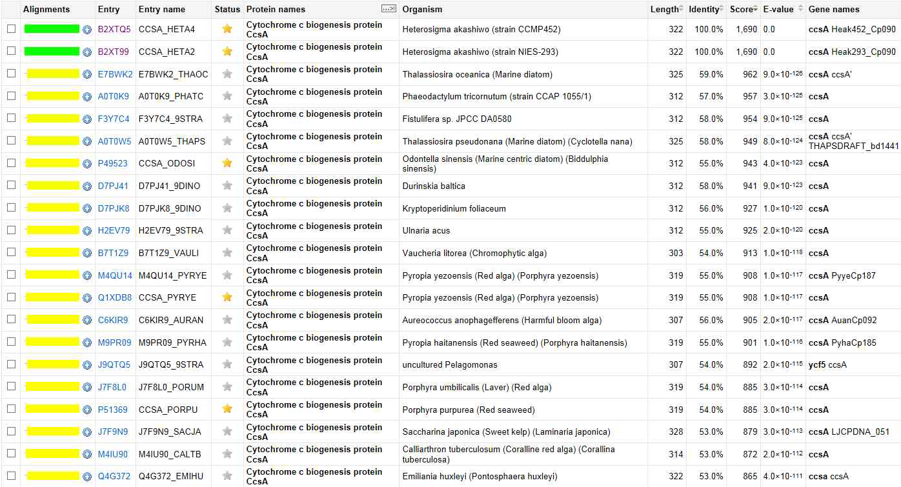This screenshot has width=901, height=487.
Task: Open entry link A0T0W5
Action: (114, 141)
